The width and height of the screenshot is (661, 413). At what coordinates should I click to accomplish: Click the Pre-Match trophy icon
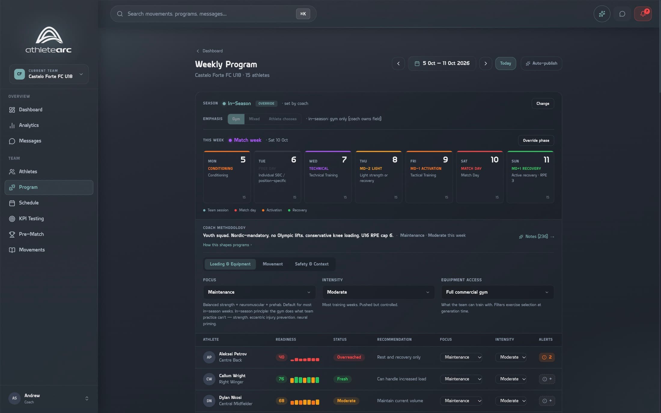click(x=12, y=234)
